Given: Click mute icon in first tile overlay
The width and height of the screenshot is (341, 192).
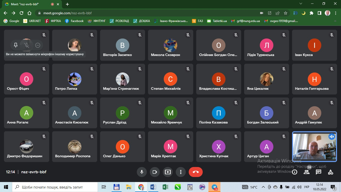Looking at the screenshot, I should pyautogui.click(x=27, y=45).
